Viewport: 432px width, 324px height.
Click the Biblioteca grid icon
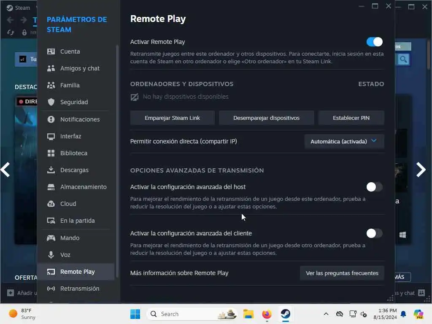(x=51, y=153)
